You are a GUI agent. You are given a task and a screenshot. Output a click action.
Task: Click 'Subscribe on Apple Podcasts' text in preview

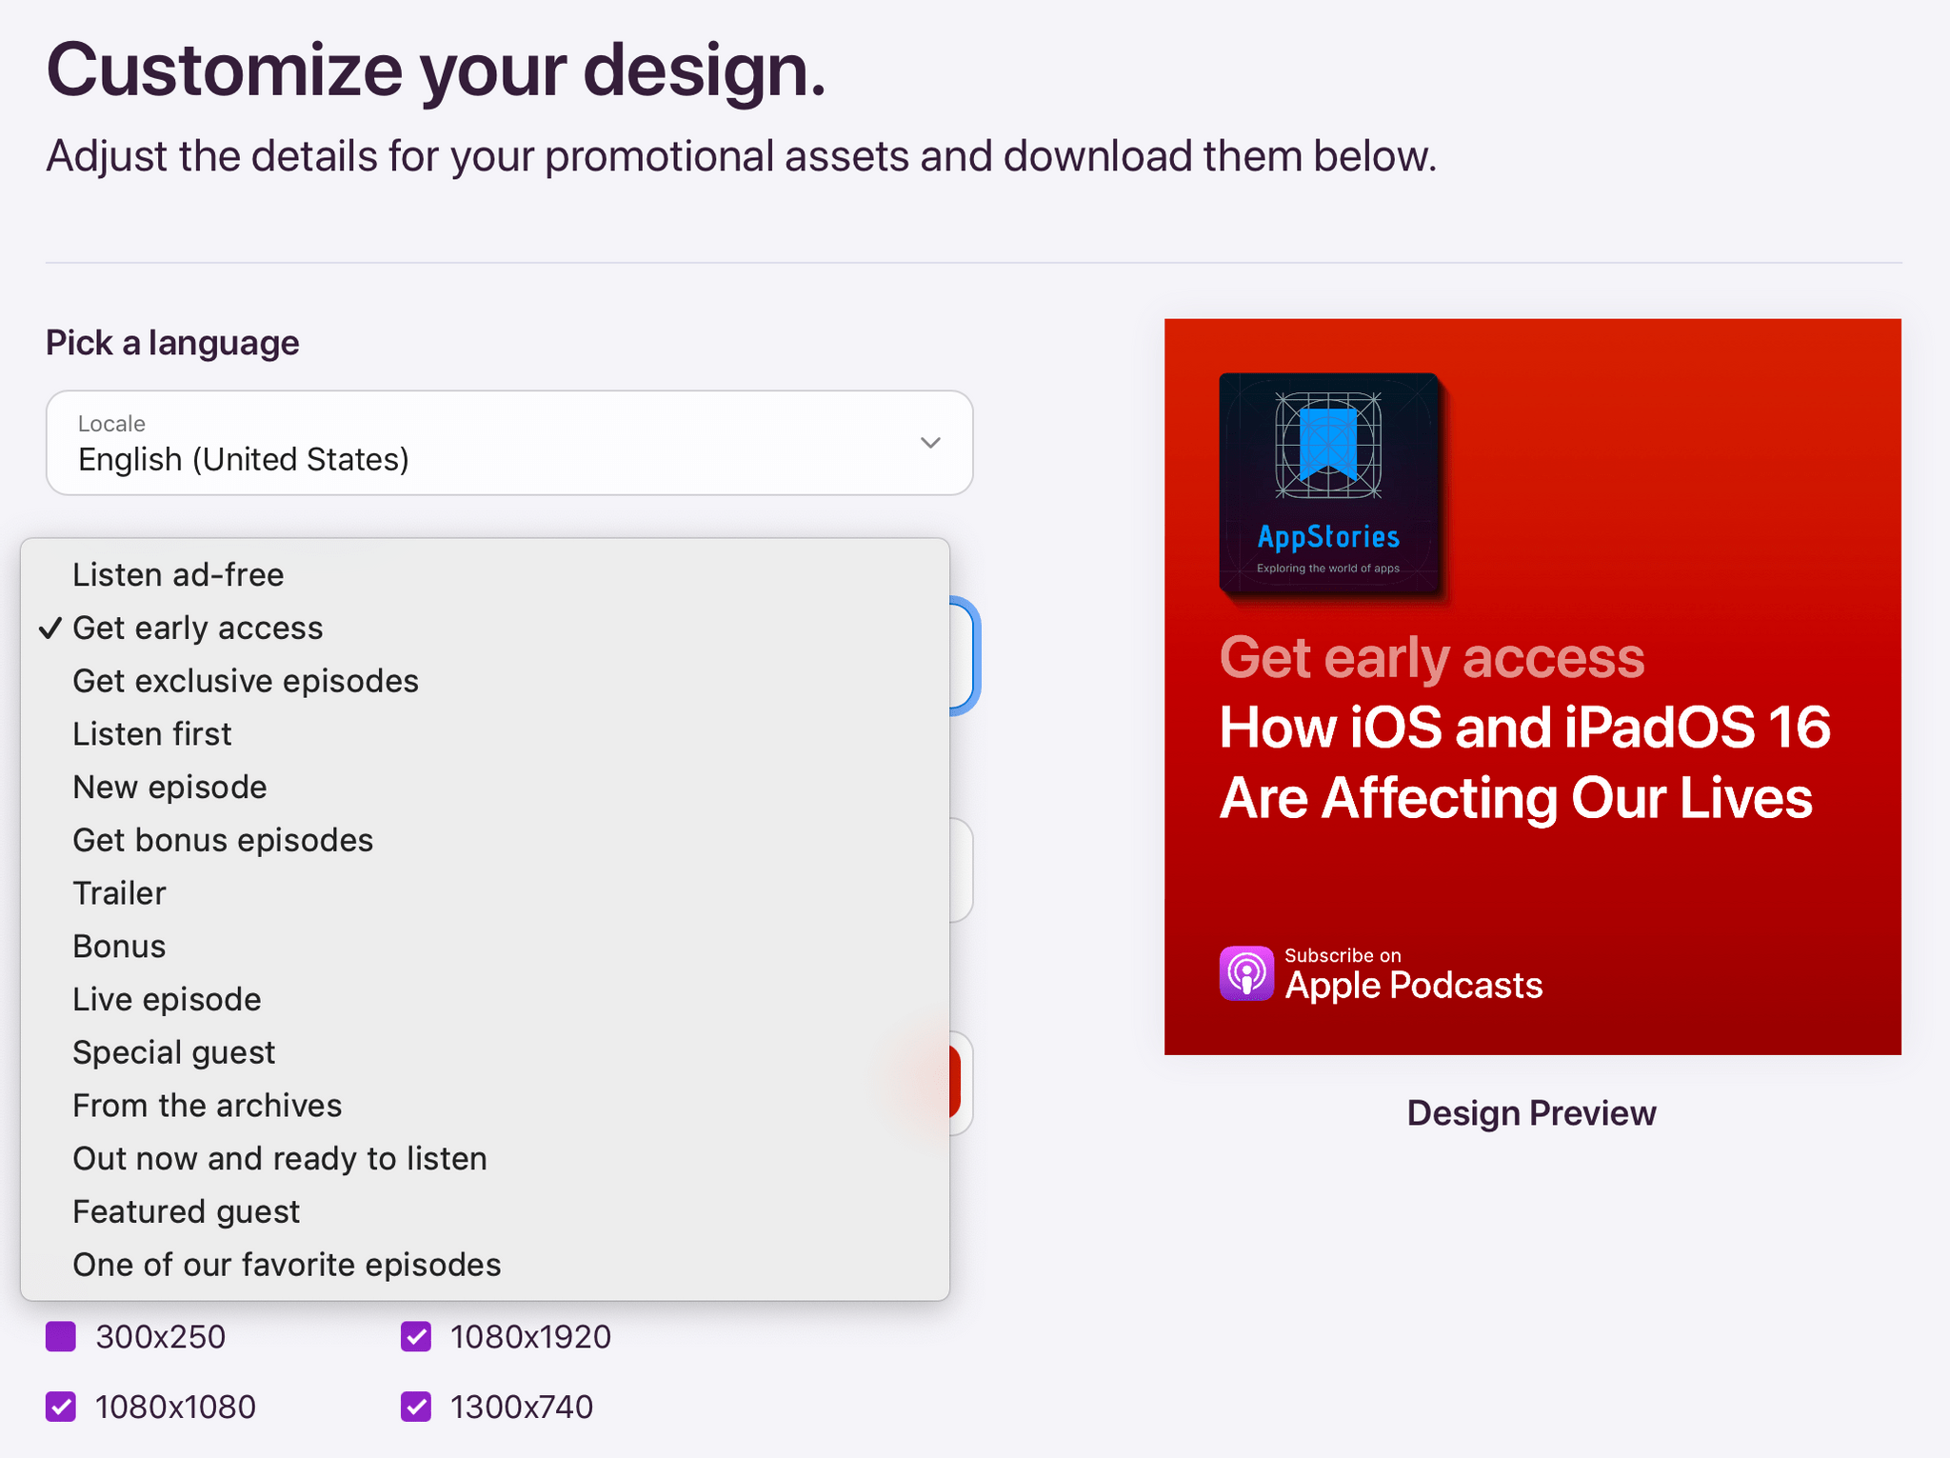click(x=1413, y=974)
